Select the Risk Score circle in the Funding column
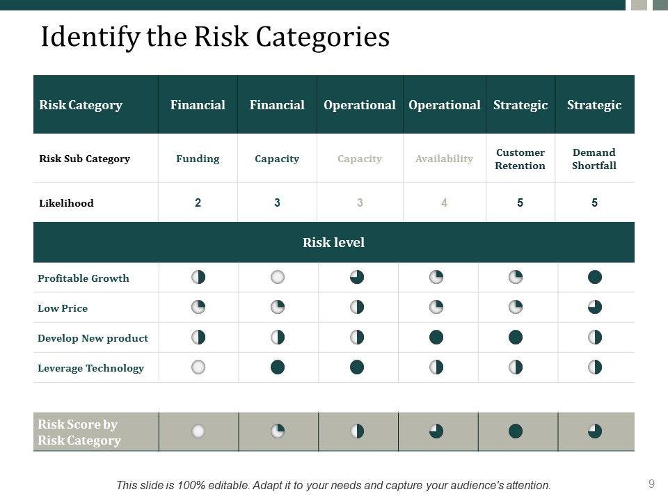The height and width of the screenshot is (501, 668). (x=198, y=431)
